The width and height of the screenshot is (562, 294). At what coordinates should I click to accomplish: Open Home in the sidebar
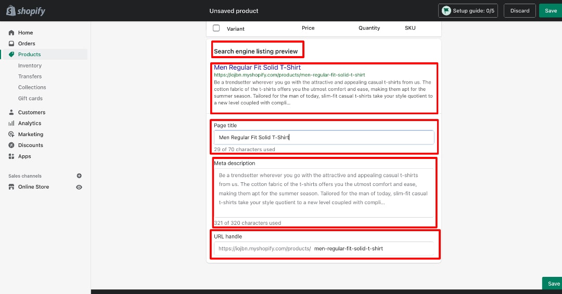[x=25, y=33]
